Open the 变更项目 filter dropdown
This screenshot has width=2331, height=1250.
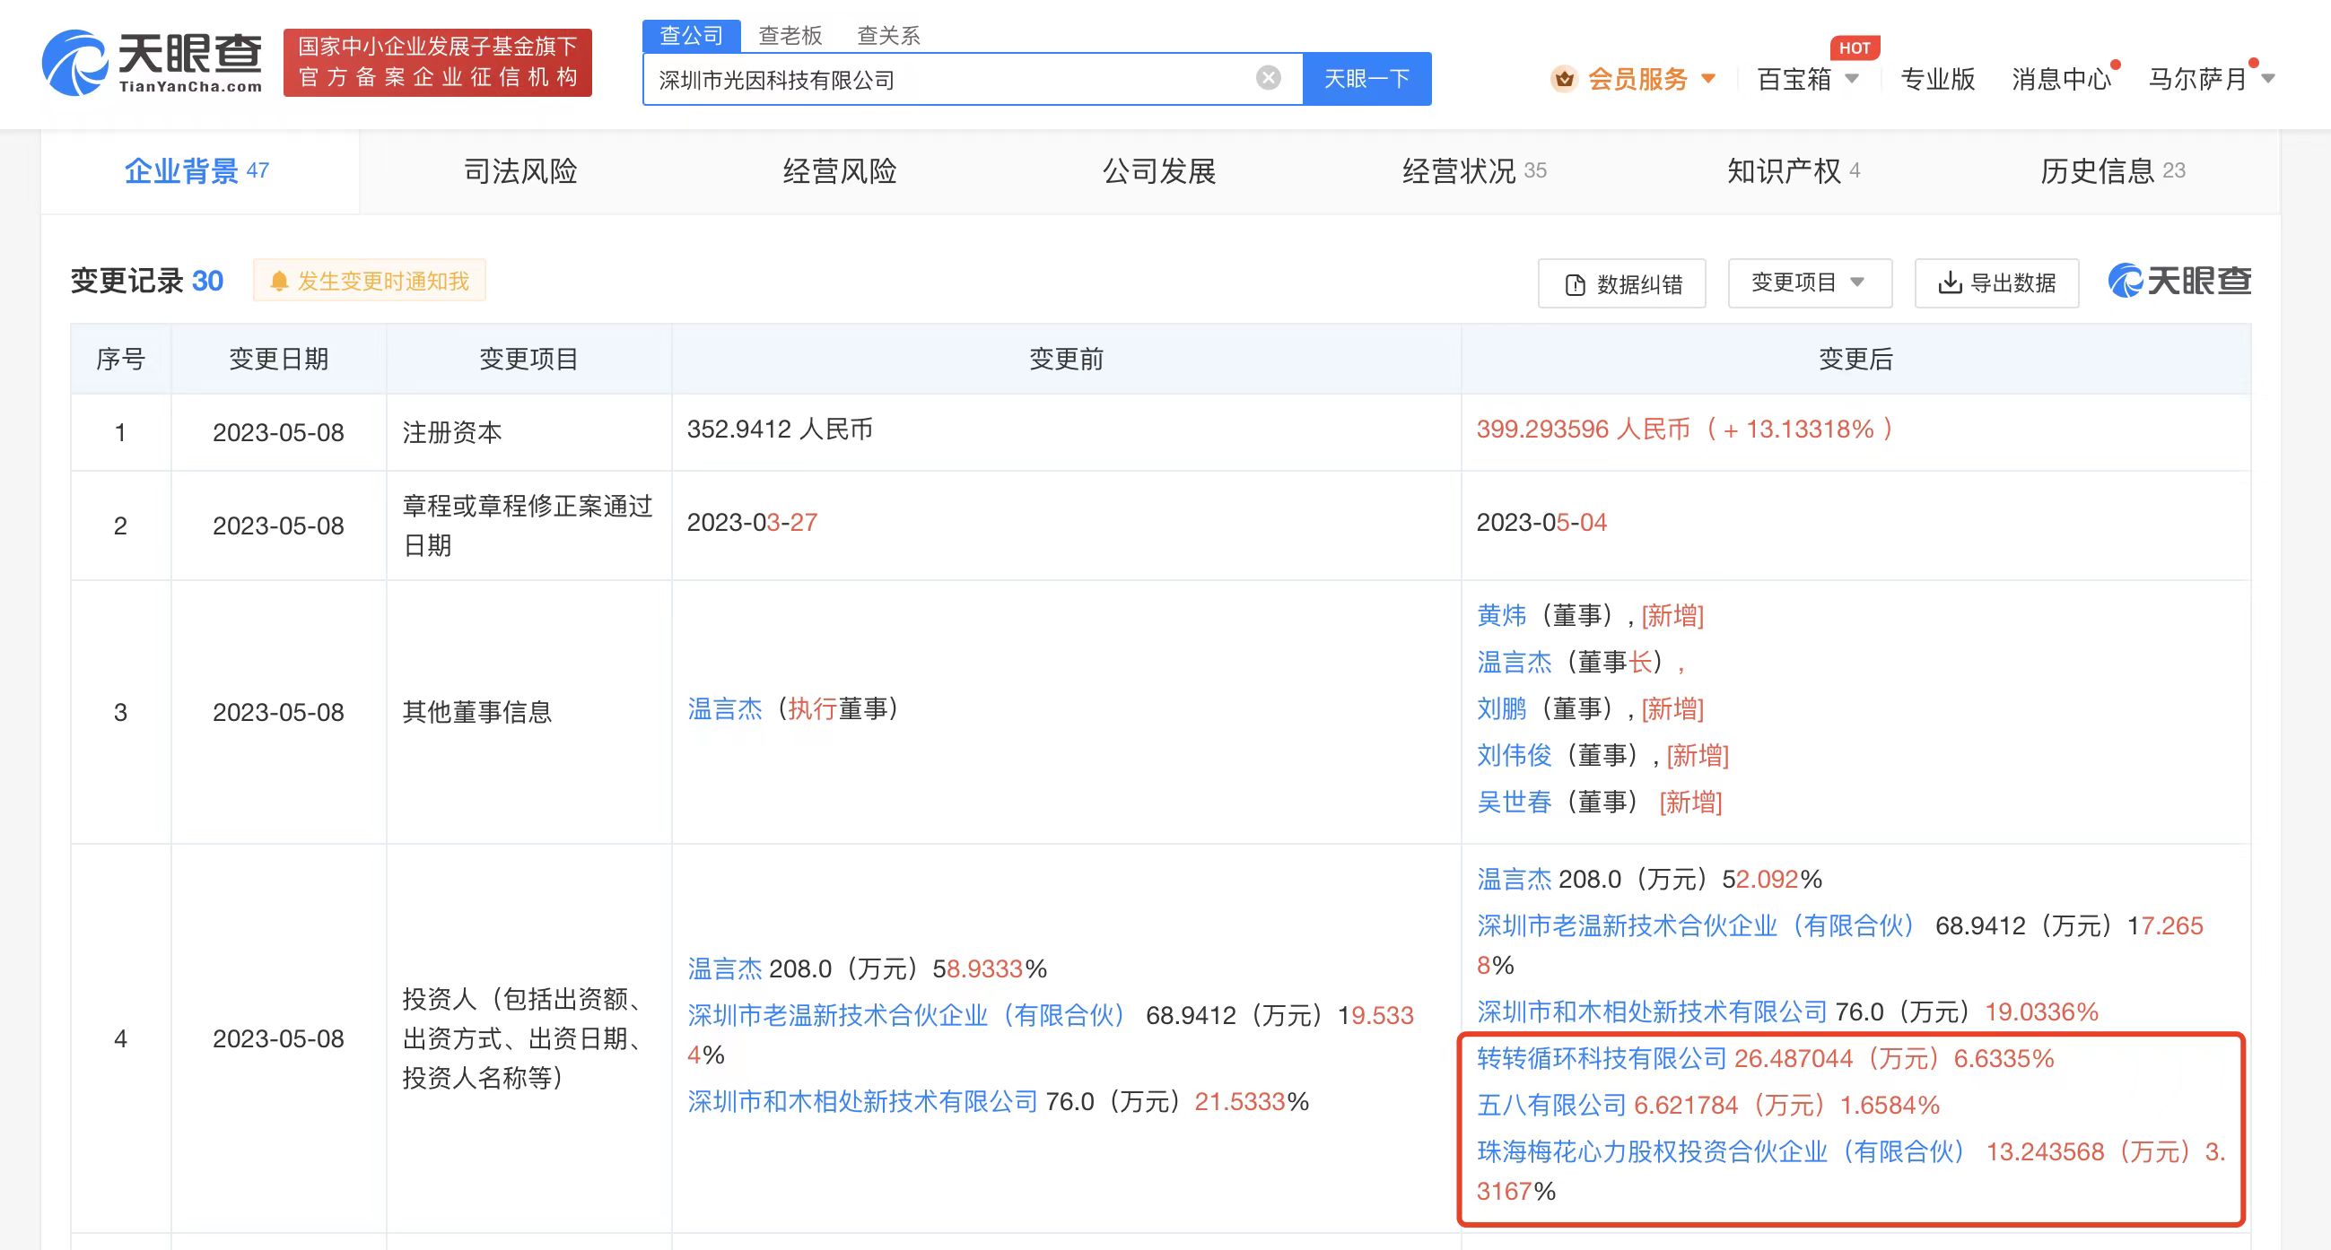click(1810, 283)
